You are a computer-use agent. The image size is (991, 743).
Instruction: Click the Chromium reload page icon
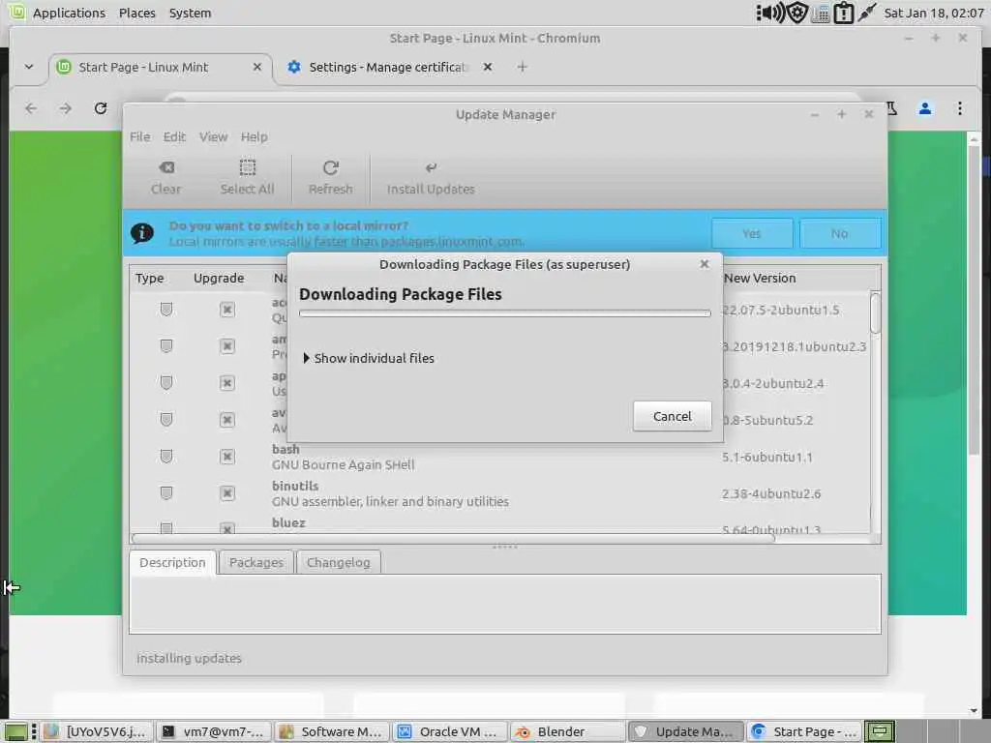pos(101,108)
